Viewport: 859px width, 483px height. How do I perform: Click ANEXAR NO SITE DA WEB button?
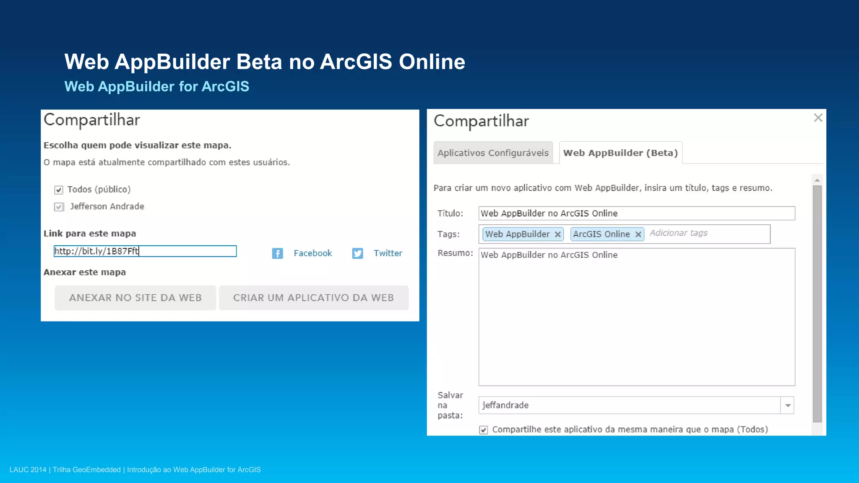click(x=135, y=298)
